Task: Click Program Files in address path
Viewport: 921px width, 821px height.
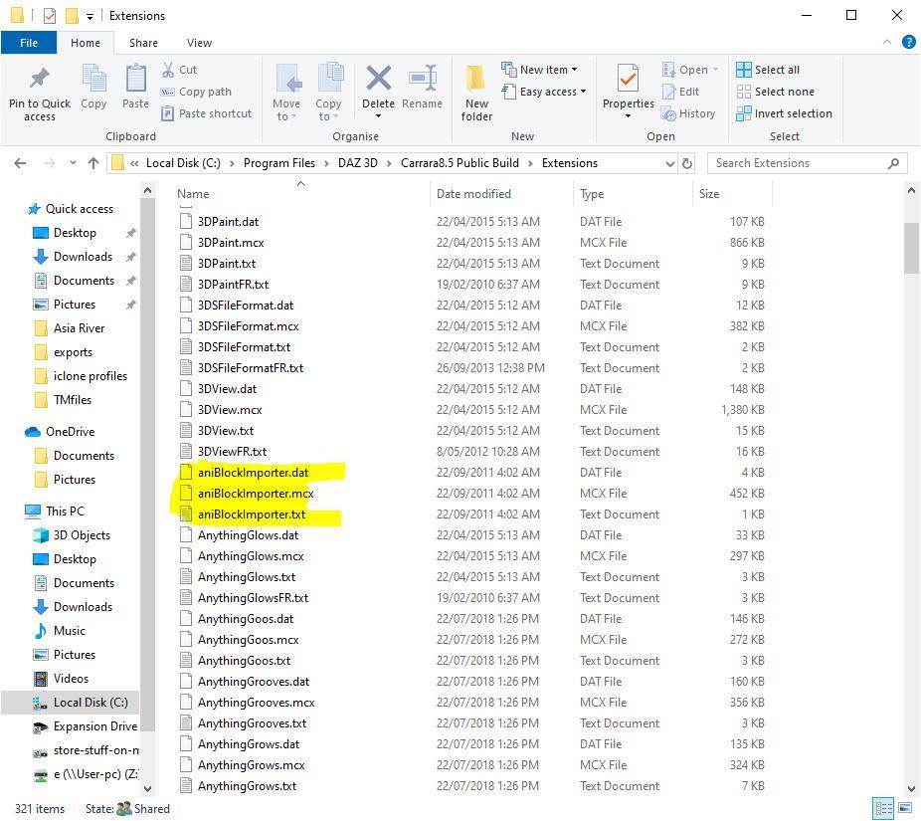Action: 279,163
